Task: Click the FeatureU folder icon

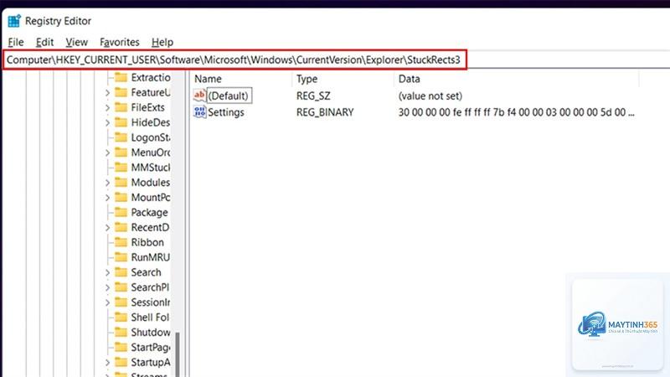Action: [121, 92]
